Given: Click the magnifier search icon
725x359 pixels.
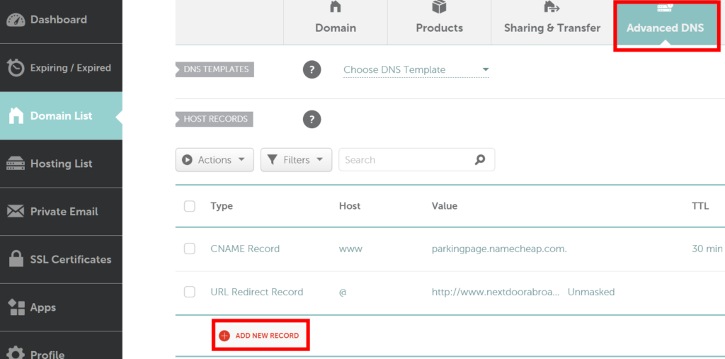Looking at the screenshot, I should click(480, 159).
